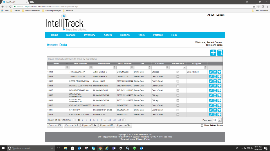Toggle Checked Out checkbox for asset 10002
Viewport: 270px width, 151px height.
pyautogui.click(x=178, y=77)
